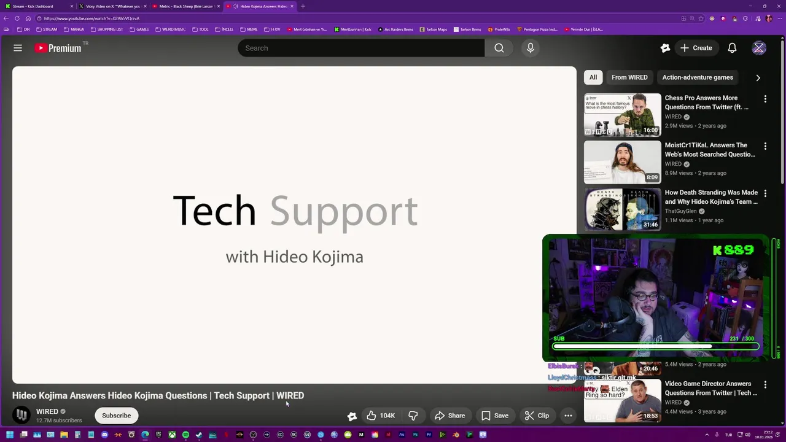Open more actions ellipsis under video
This screenshot has height=442, width=786.
[x=568, y=416]
